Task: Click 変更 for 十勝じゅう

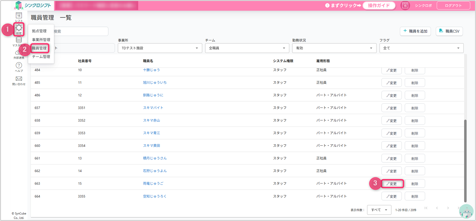Action: (392, 70)
